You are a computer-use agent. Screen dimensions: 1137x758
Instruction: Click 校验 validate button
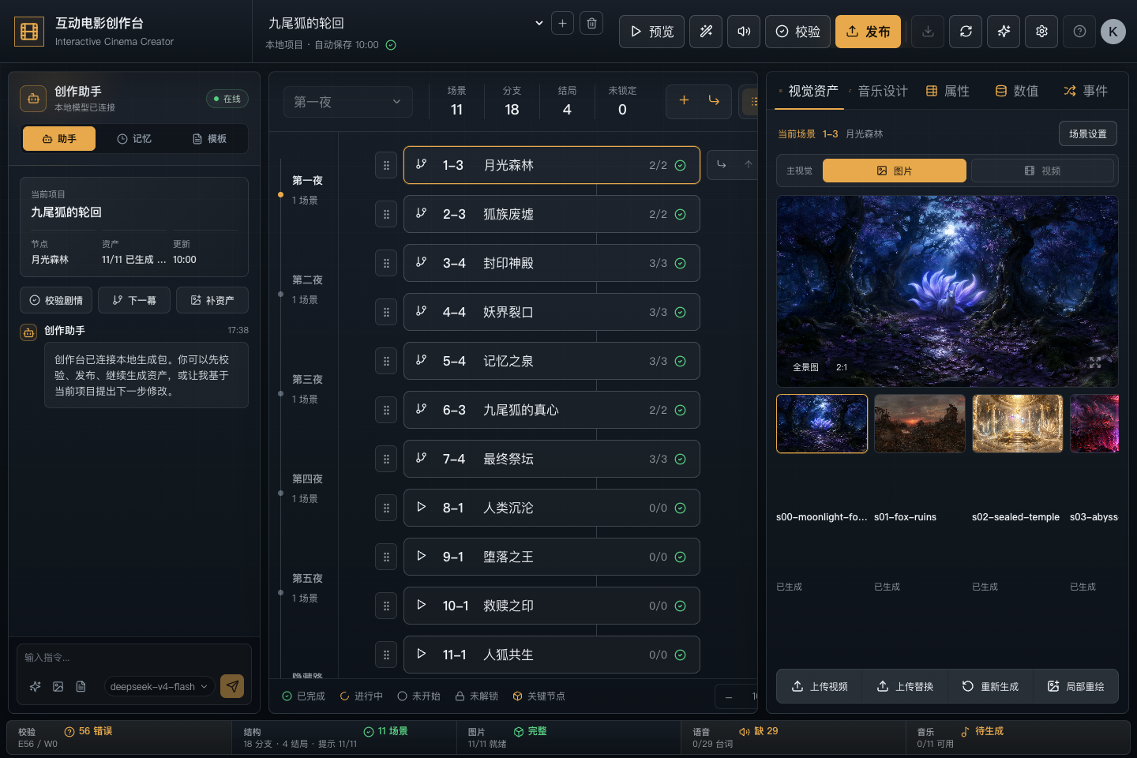tap(797, 32)
